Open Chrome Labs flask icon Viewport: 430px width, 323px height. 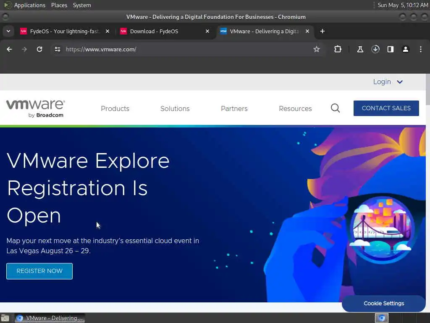[360, 49]
